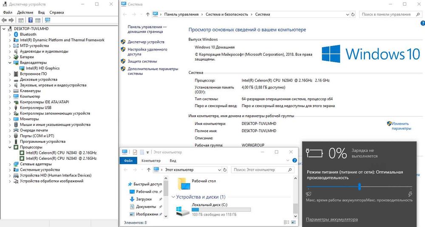The image size is (425, 227).
Task: Open Настройка удаленного доступа link
Action: [147, 52]
